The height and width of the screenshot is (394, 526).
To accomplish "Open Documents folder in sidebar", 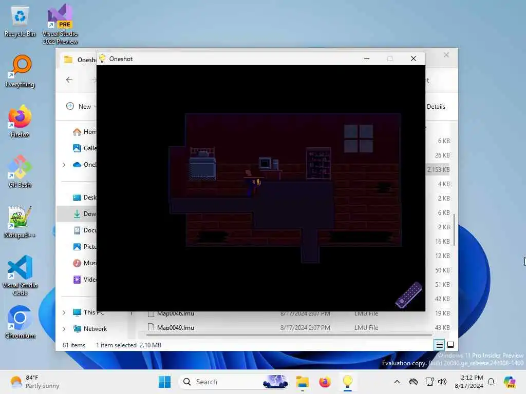I will pyautogui.click(x=85, y=230).
